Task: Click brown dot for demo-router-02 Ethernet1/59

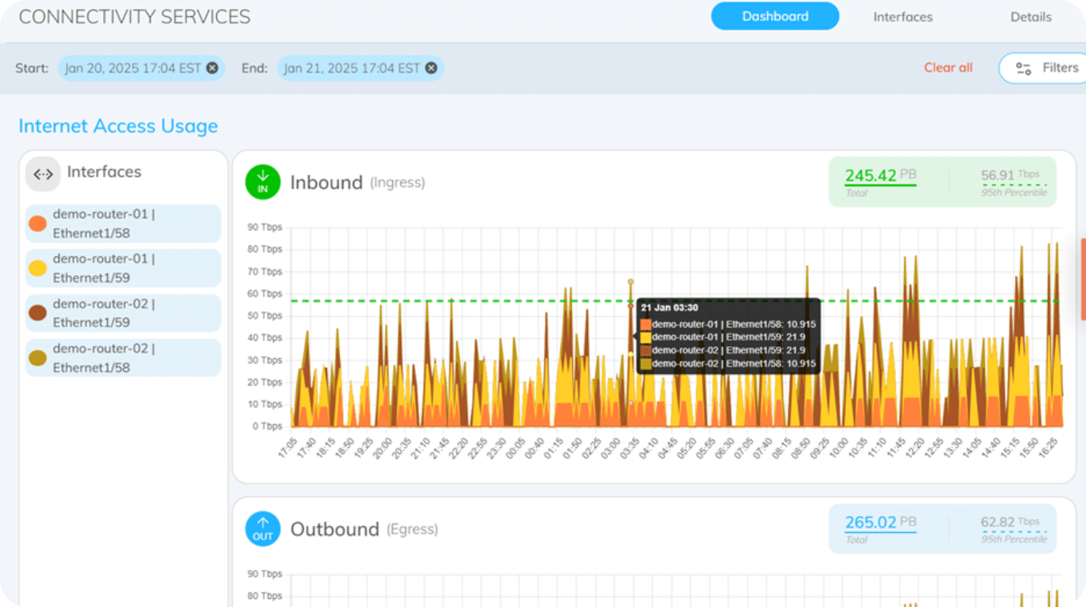Action: coord(37,313)
